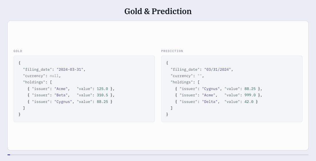
Task: Click the null currency value in gold
Action: tap(54, 76)
